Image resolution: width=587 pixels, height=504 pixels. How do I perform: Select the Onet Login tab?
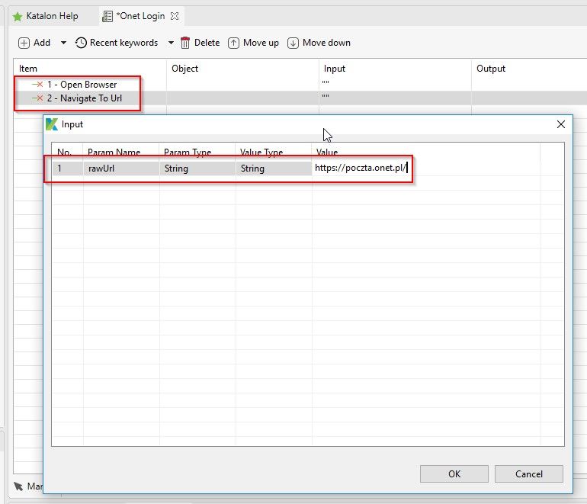coord(140,16)
